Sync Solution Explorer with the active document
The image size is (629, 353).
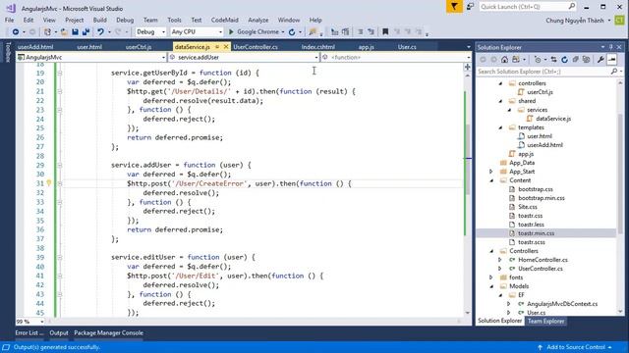point(553,59)
